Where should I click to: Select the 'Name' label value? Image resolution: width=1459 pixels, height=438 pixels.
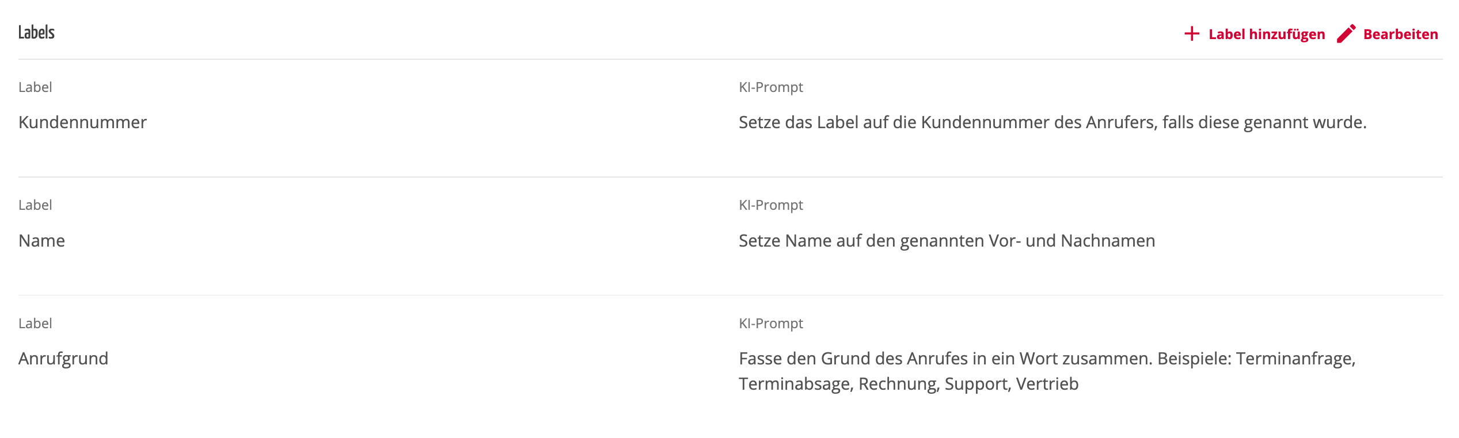[41, 241]
